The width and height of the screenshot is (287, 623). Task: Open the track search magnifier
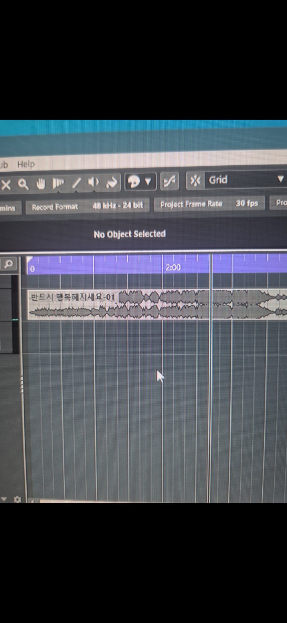pyautogui.click(x=8, y=264)
